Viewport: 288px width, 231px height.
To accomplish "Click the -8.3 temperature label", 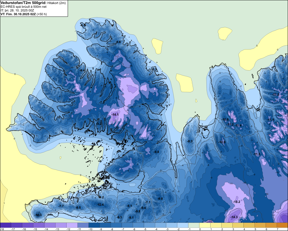I will pos(190,141).
